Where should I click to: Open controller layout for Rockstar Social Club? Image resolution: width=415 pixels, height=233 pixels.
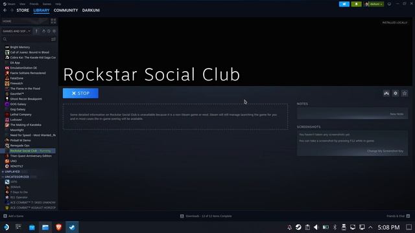[386, 93]
